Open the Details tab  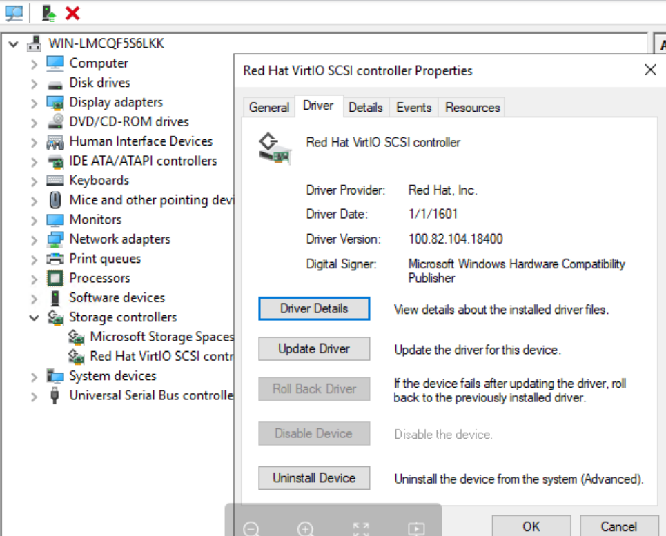pyautogui.click(x=366, y=108)
